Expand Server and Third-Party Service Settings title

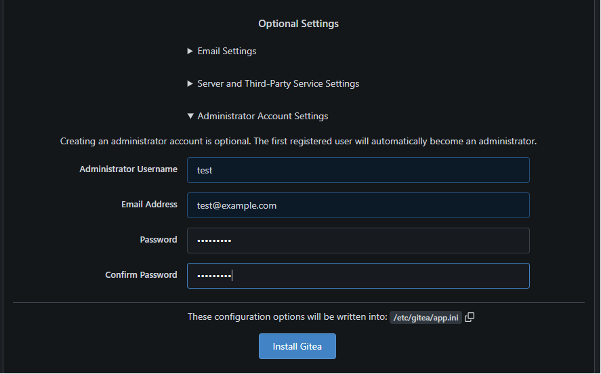(278, 83)
